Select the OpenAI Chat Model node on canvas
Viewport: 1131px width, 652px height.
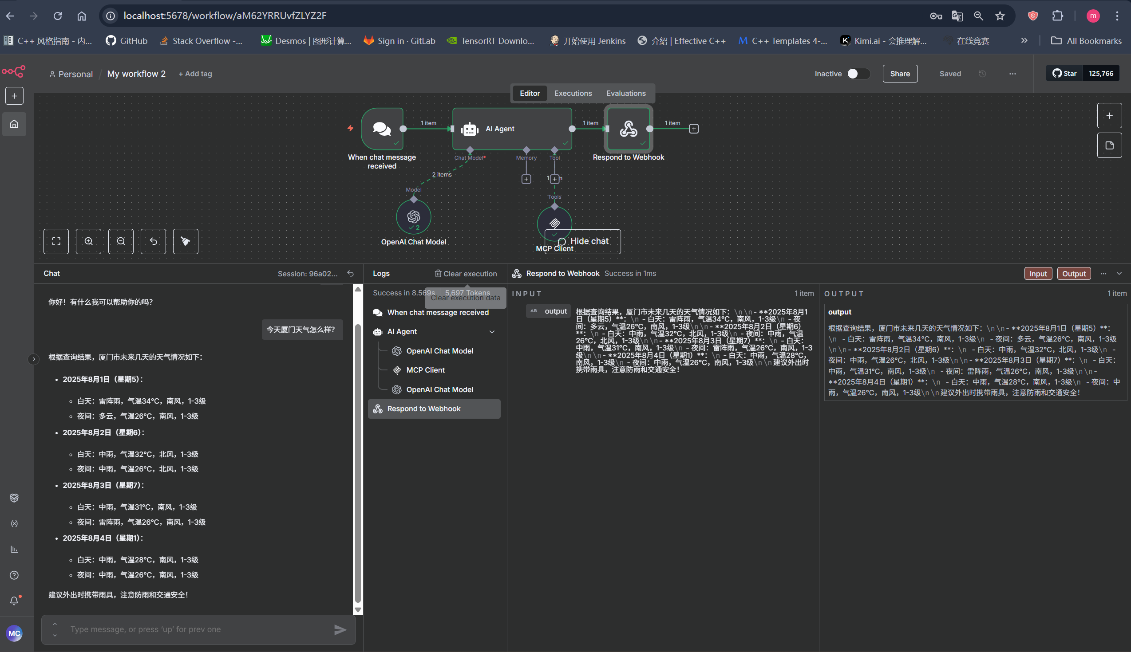point(414,217)
